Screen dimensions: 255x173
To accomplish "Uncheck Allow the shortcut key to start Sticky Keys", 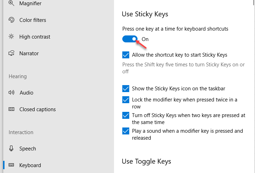I will [x=126, y=55].
